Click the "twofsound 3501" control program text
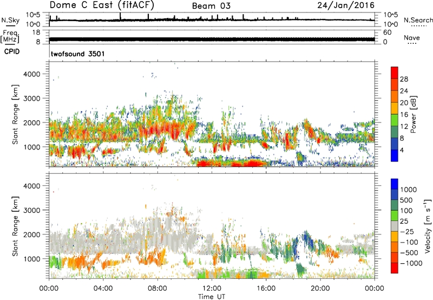Viewport: 433px width, 300px height. [78, 54]
